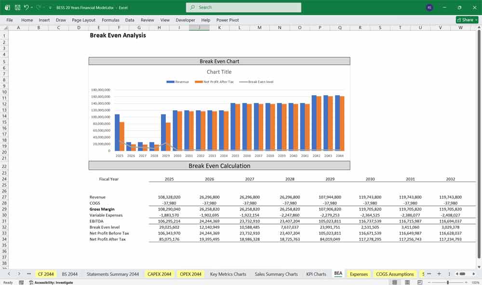Click the Excel app logo icon
The width and height of the screenshot is (482, 285).
click(7, 8)
